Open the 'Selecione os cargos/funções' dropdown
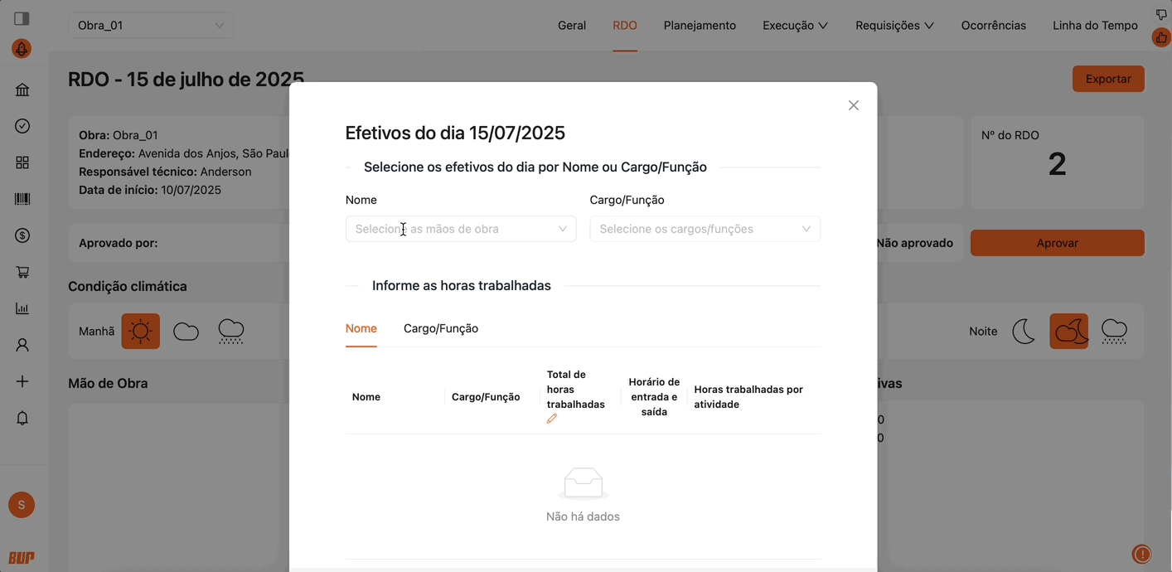 [x=705, y=229]
